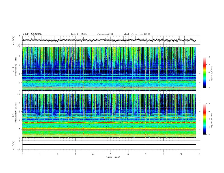Viewport: 224px width, 173px height.
Task: Click the "start UT = 13:10:0" text
Action: [137, 34]
